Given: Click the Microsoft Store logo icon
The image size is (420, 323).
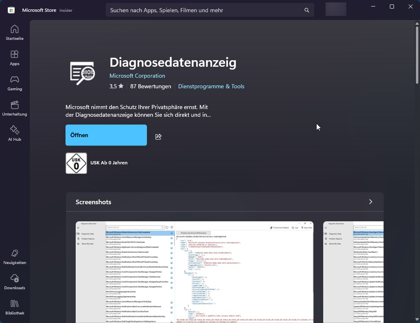Looking at the screenshot, I should [x=11, y=10].
